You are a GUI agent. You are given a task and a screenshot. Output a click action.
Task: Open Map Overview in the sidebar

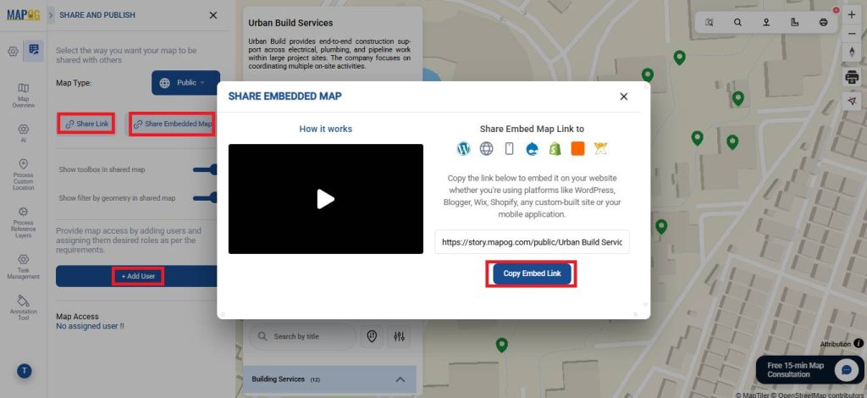click(x=23, y=96)
